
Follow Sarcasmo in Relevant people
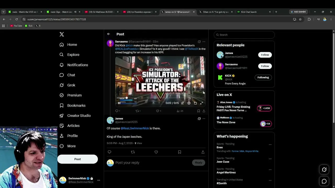click(265, 66)
